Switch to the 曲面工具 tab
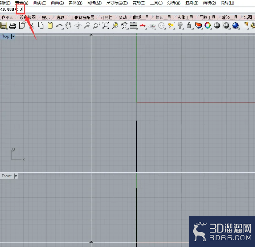Viewport: 255px width, 247px height. [163, 18]
